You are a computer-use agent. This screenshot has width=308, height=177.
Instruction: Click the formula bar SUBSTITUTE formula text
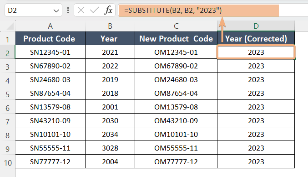click(173, 10)
